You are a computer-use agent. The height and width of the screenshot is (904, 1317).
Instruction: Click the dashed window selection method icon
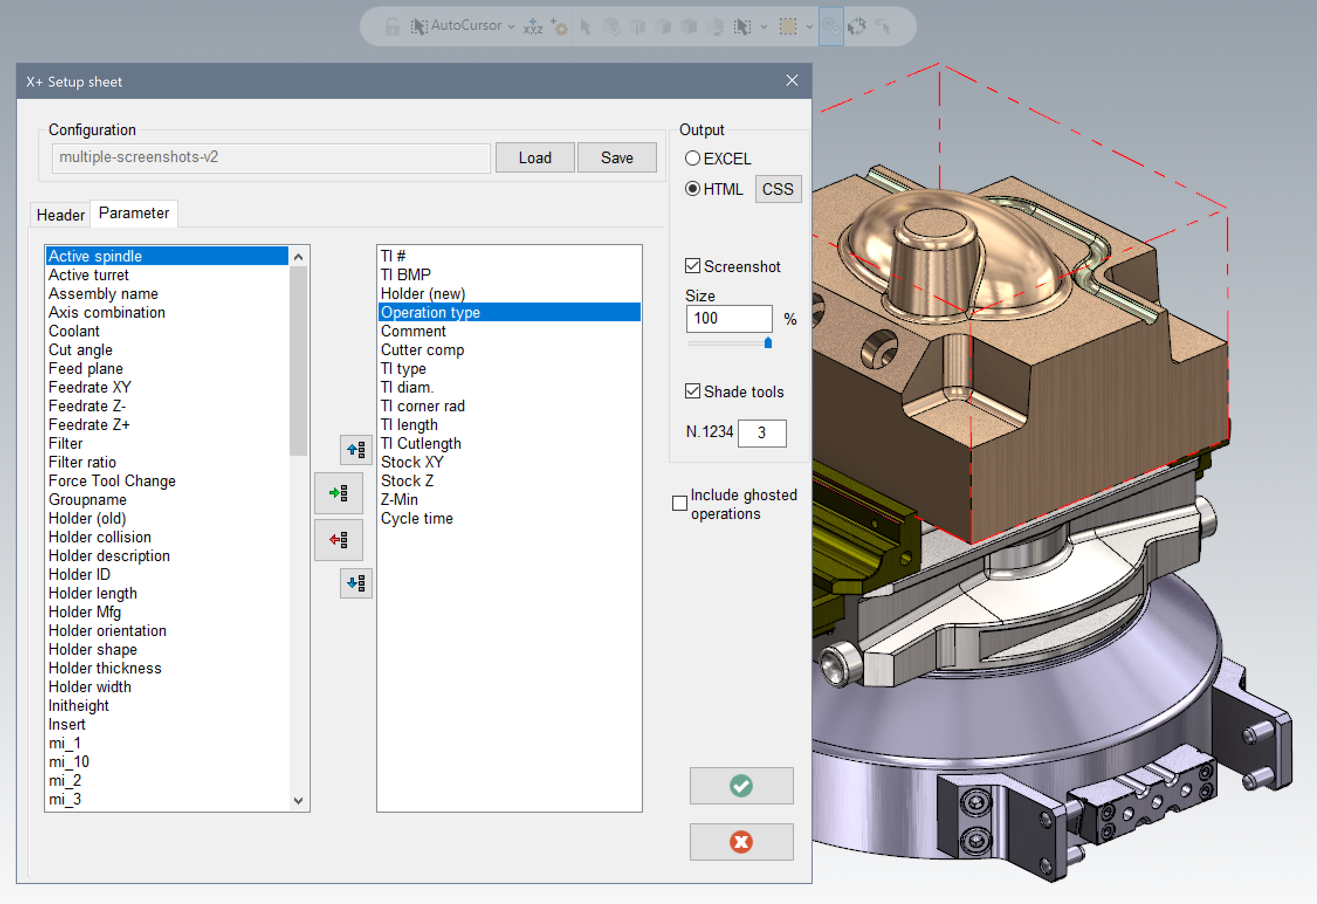point(742,26)
